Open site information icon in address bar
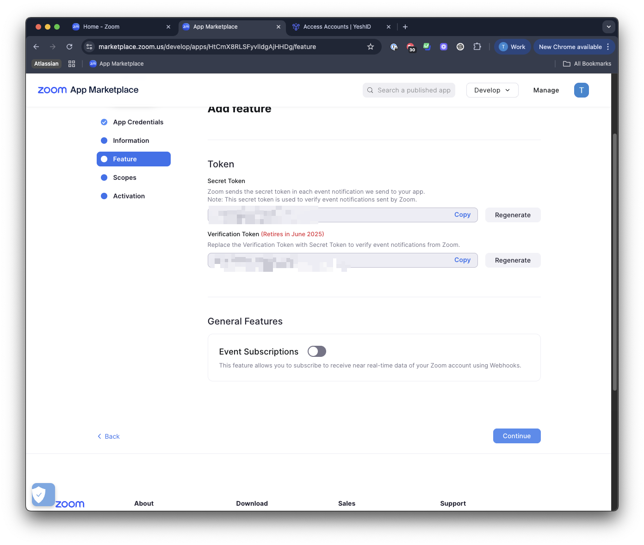644x545 pixels. [89, 47]
